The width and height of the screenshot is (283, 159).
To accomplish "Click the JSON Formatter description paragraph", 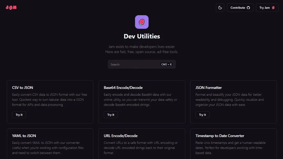I will point(230,100).
